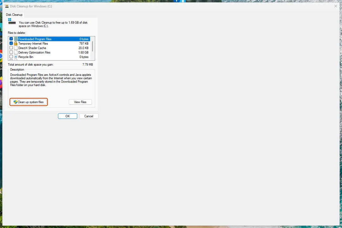Click the Disk Cleanup title bar icon
This screenshot has width=342, height=228.
[7, 6]
